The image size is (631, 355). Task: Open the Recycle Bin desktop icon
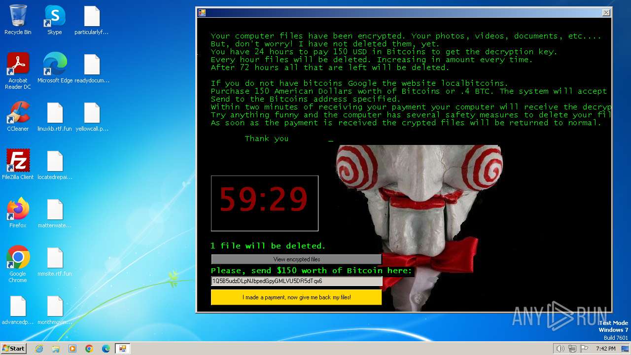click(x=18, y=20)
